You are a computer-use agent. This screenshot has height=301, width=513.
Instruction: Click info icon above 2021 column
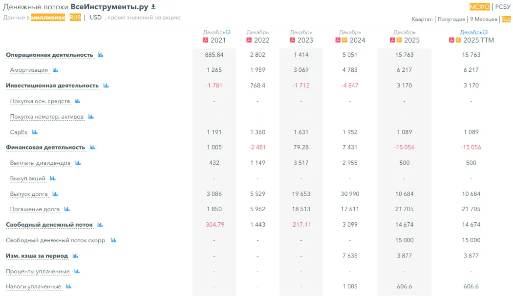click(228, 32)
